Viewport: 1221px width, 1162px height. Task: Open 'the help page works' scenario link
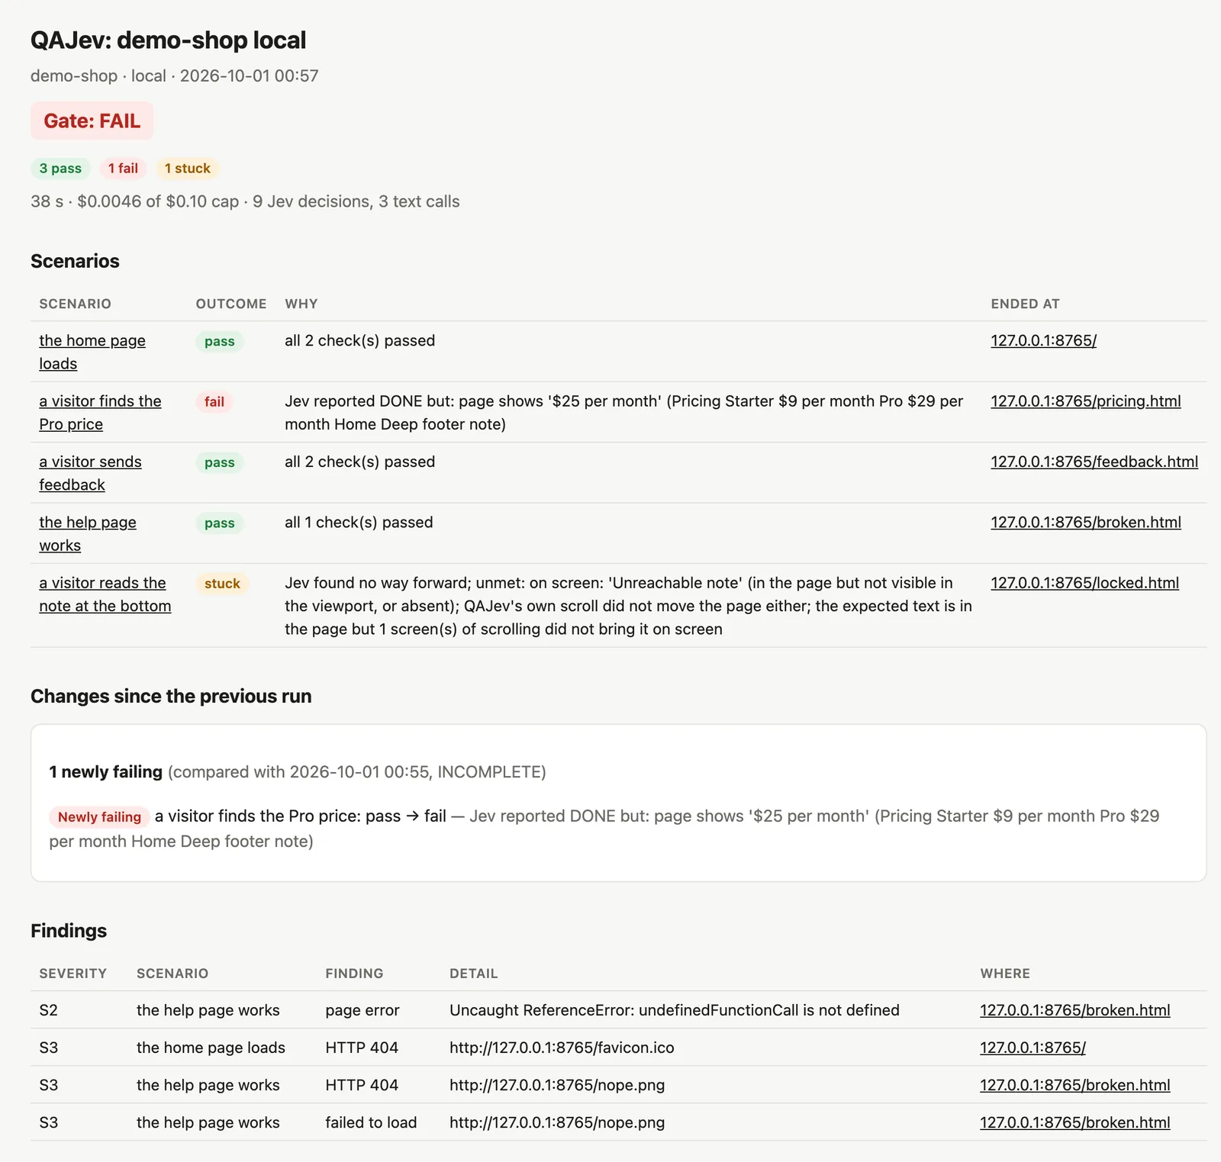pos(88,533)
